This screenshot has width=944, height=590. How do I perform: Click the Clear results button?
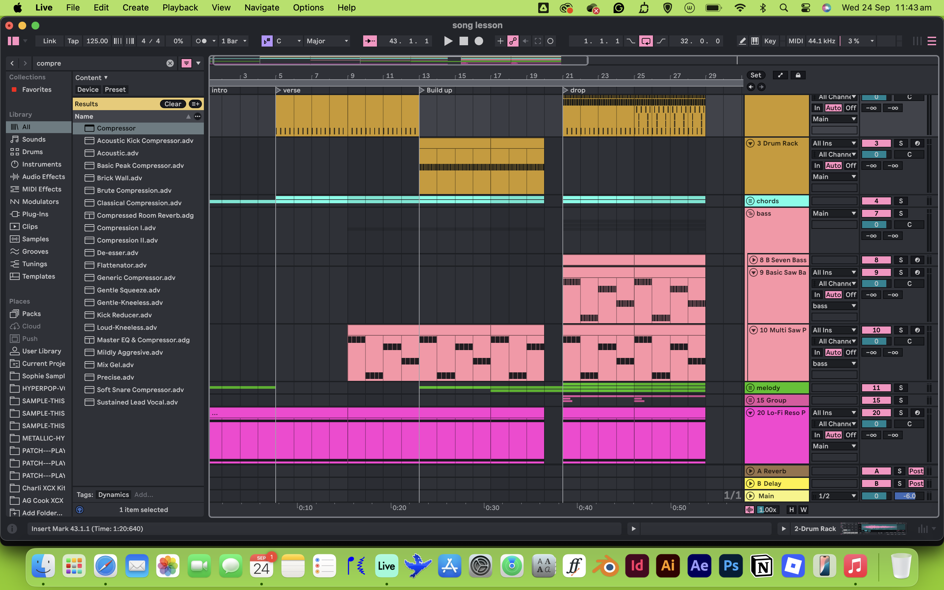(x=172, y=104)
